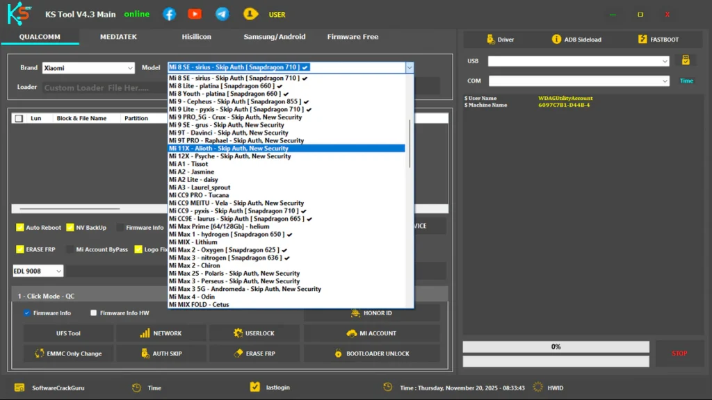Check the Firmware Info HW option
This screenshot has height=400, width=712.
click(x=94, y=313)
